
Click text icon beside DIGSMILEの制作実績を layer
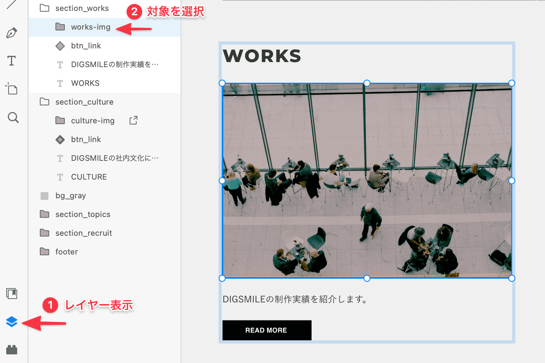click(60, 65)
